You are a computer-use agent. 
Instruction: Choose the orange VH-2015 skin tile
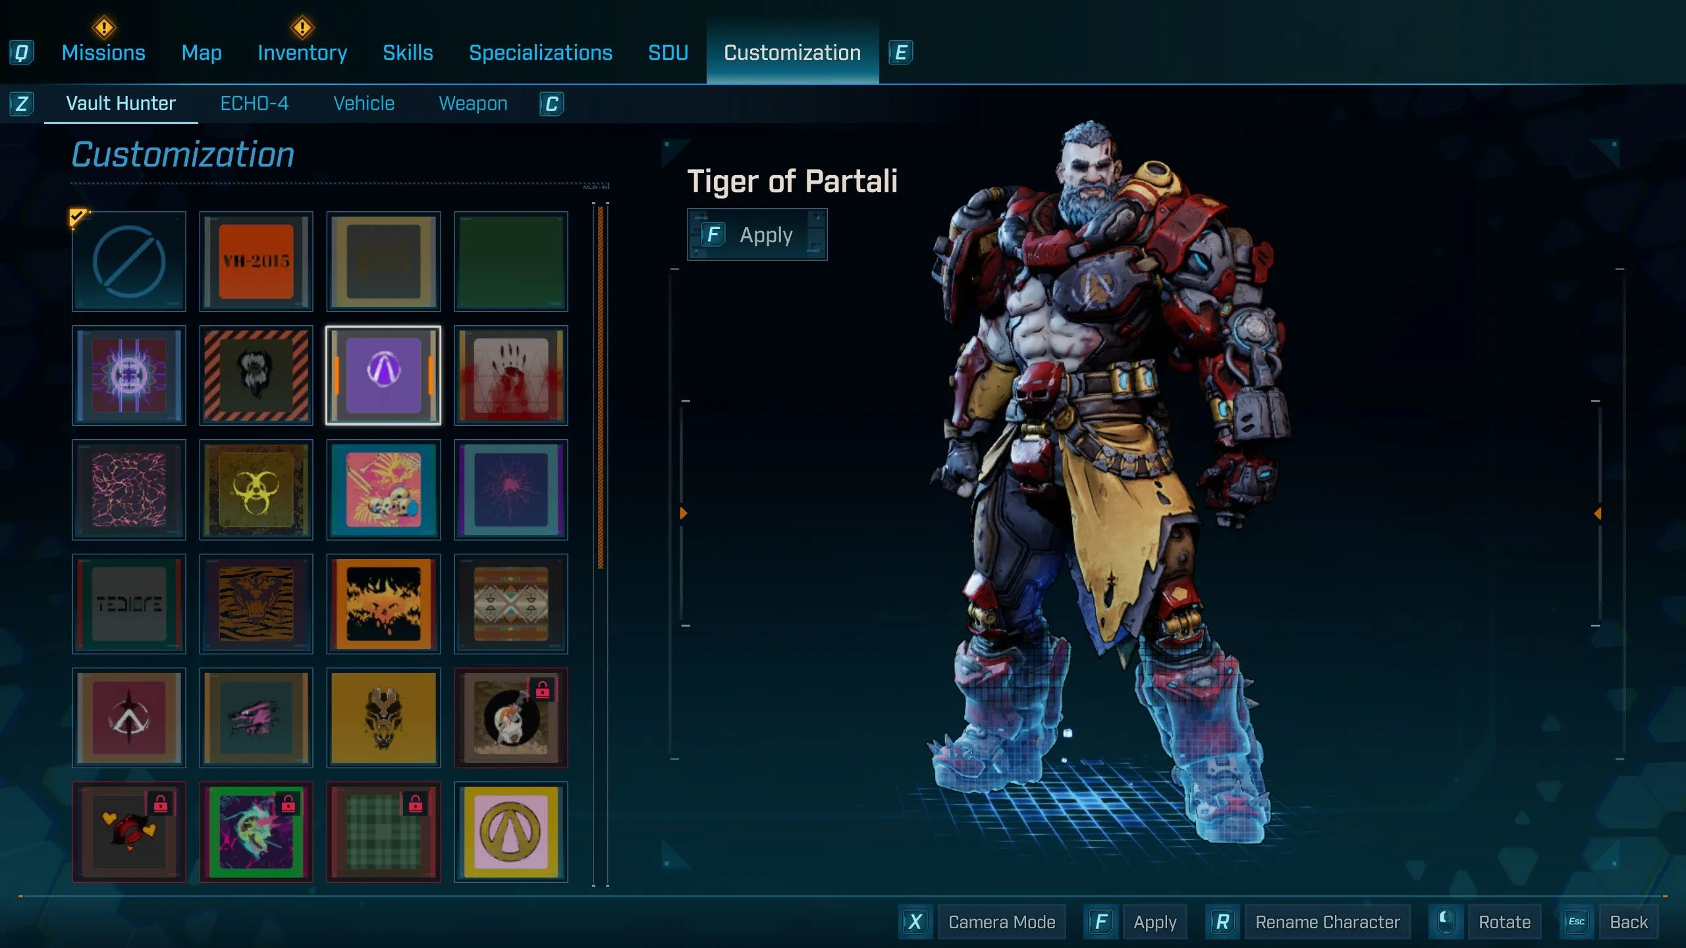[x=256, y=261]
